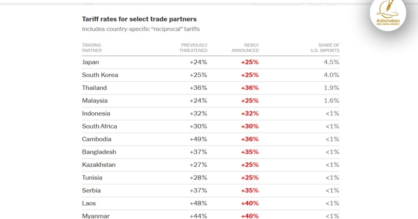418x219 pixels.
Task: Click the Isra News Agency logo
Action: pyautogui.click(x=388, y=14)
